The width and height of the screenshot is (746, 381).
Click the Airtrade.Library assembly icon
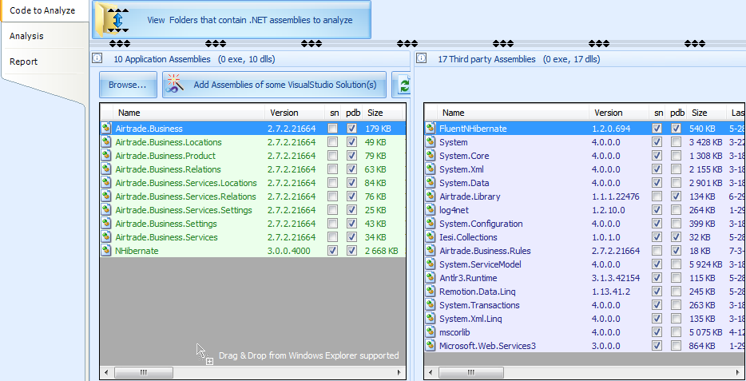(x=431, y=196)
